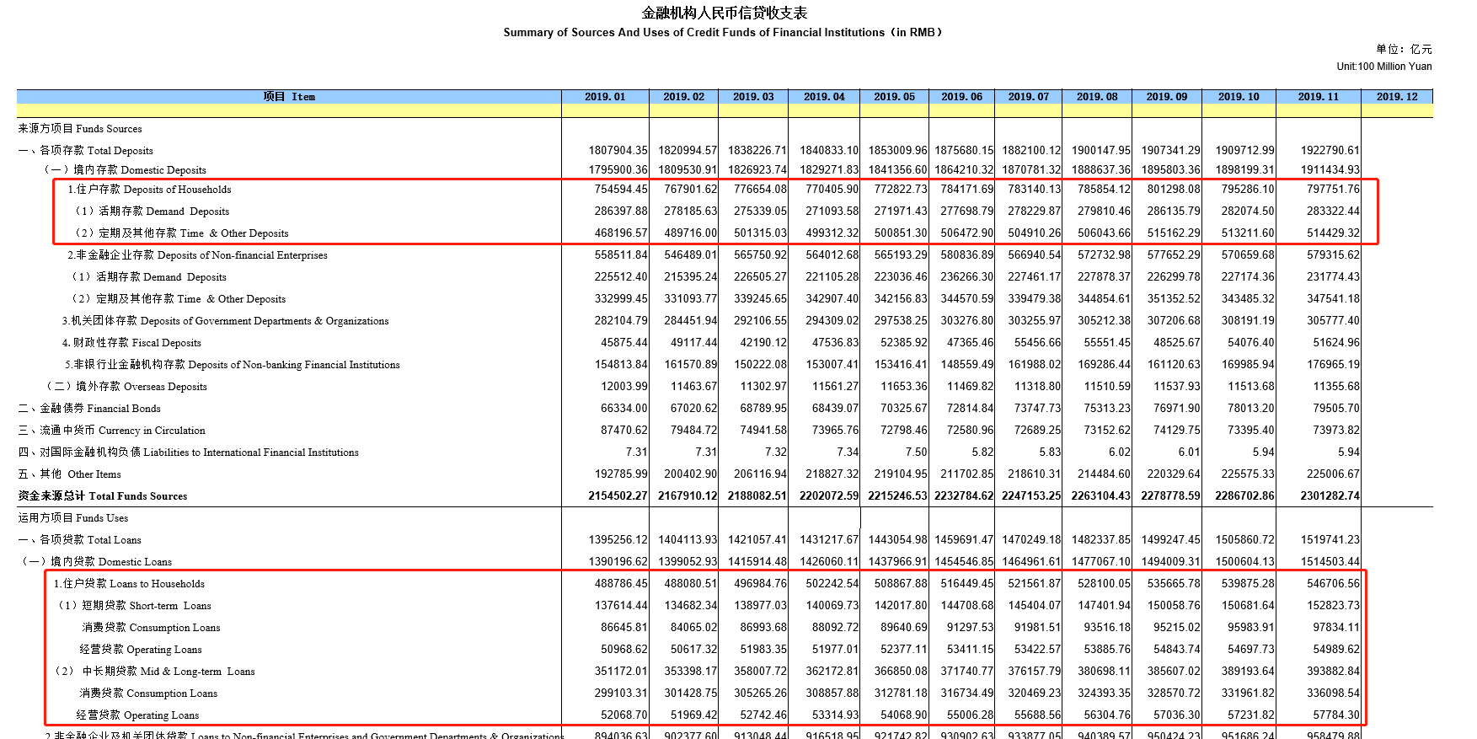Click Total Funds Sources value "2301282.74"
1477x739 pixels.
[1330, 496]
